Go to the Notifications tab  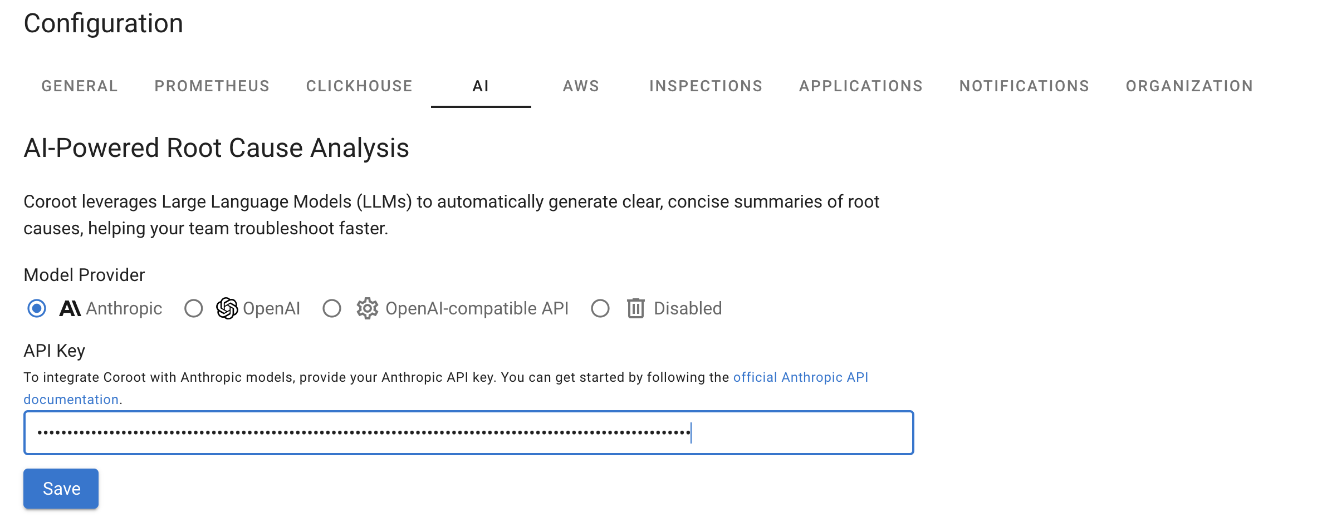click(1024, 86)
